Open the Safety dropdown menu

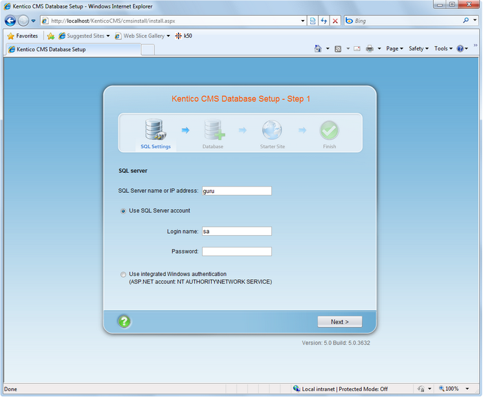[x=418, y=49]
